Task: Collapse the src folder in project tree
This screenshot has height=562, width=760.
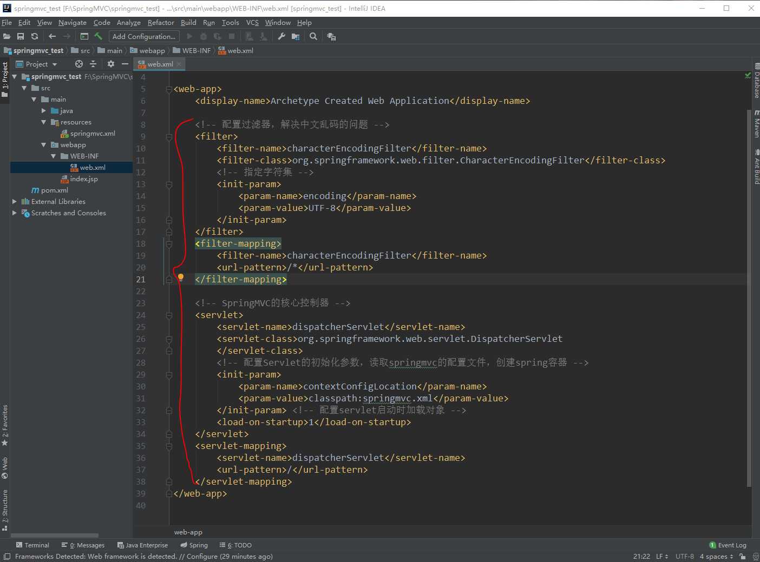Action: [24, 88]
